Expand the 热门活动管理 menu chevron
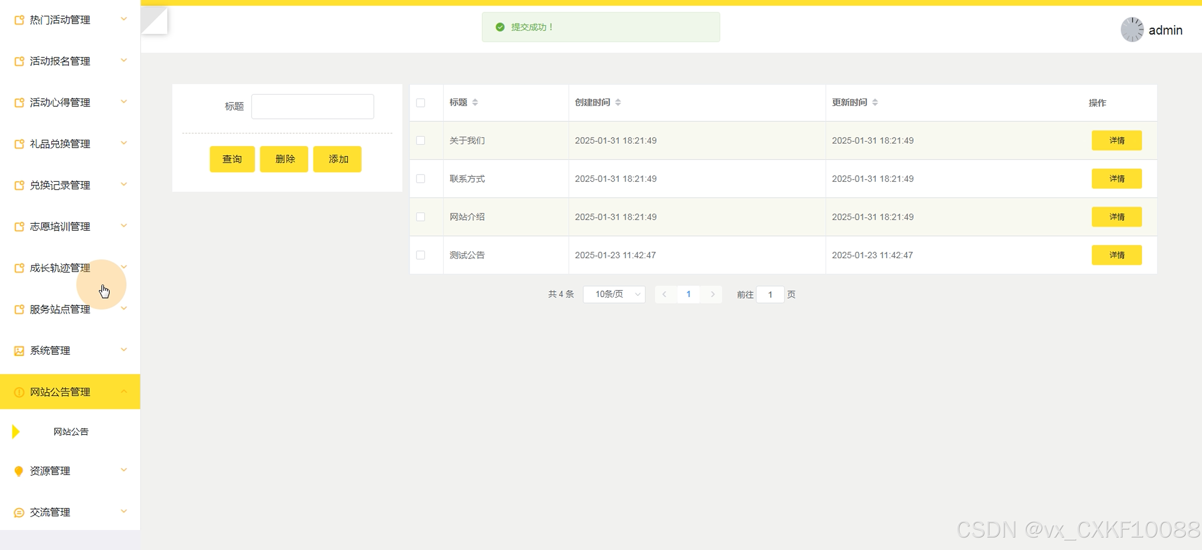The height and width of the screenshot is (550, 1202). (124, 19)
